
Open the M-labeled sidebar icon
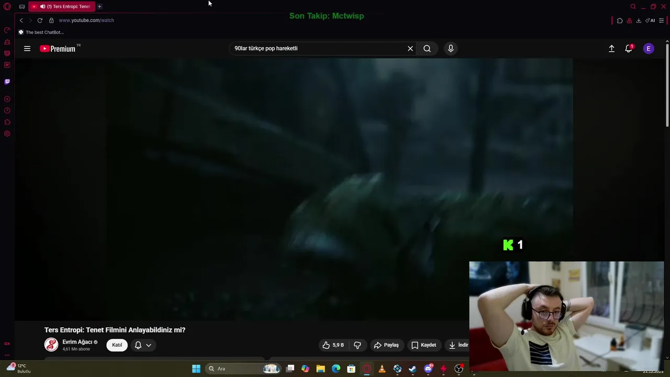(x=7, y=65)
